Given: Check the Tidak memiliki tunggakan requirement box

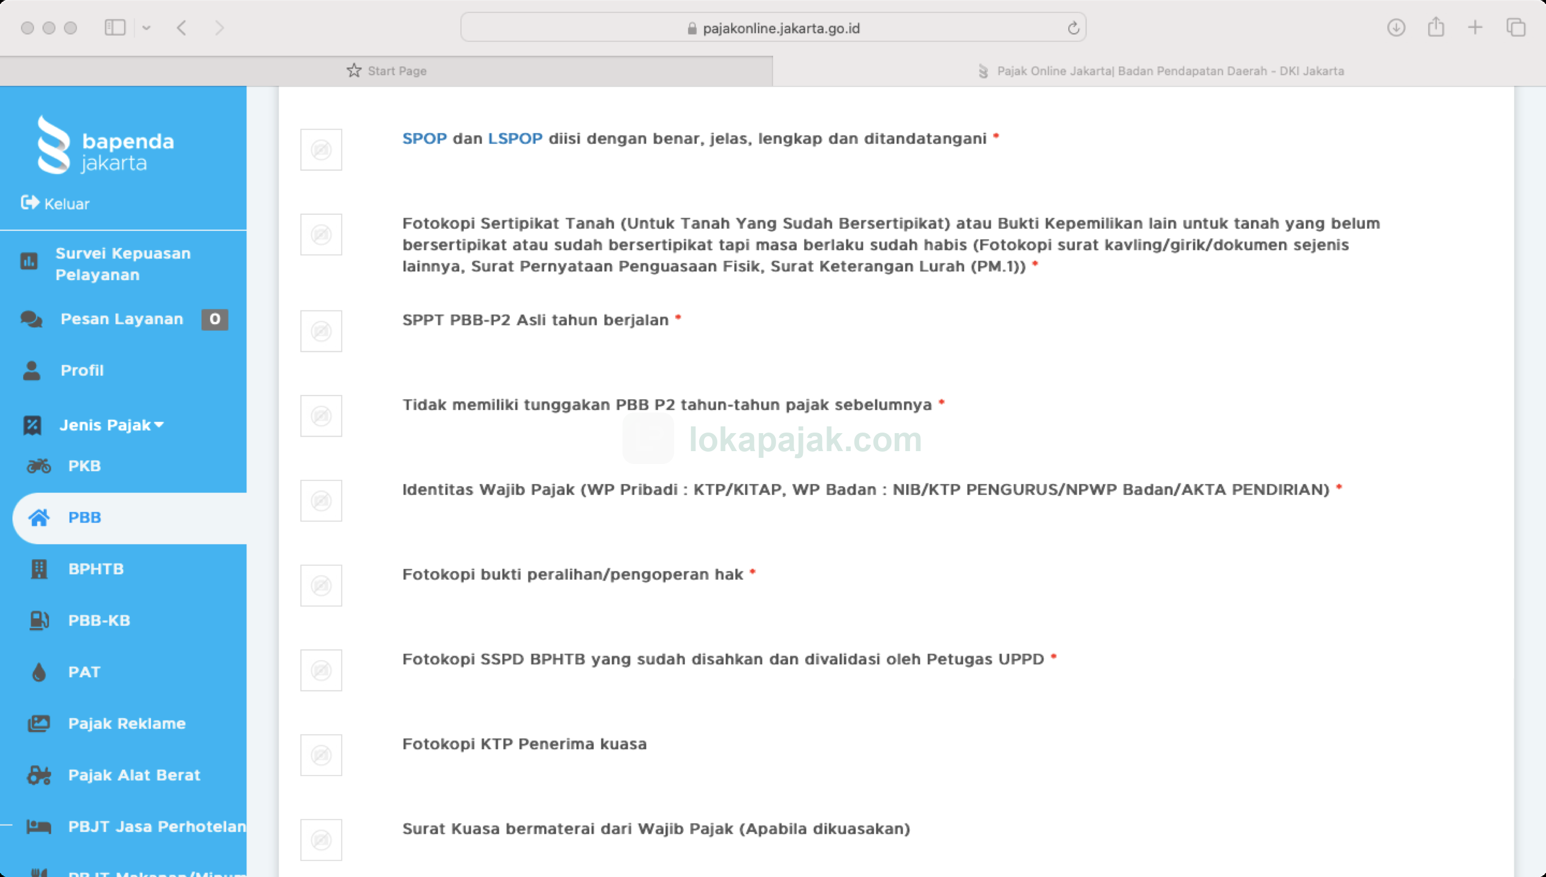Looking at the screenshot, I should [x=321, y=416].
